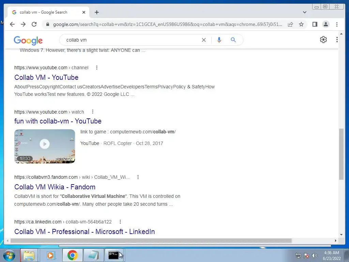Open Windows Explorer from the taskbar
349x262 pixels.
tap(29, 255)
